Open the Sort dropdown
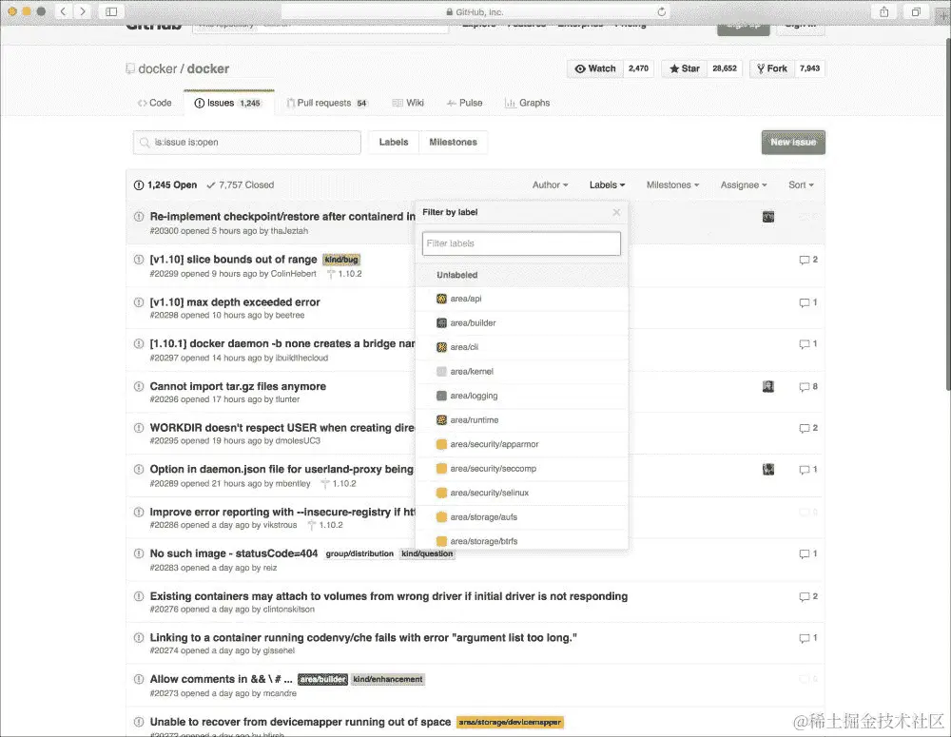 (x=800, y=184)
